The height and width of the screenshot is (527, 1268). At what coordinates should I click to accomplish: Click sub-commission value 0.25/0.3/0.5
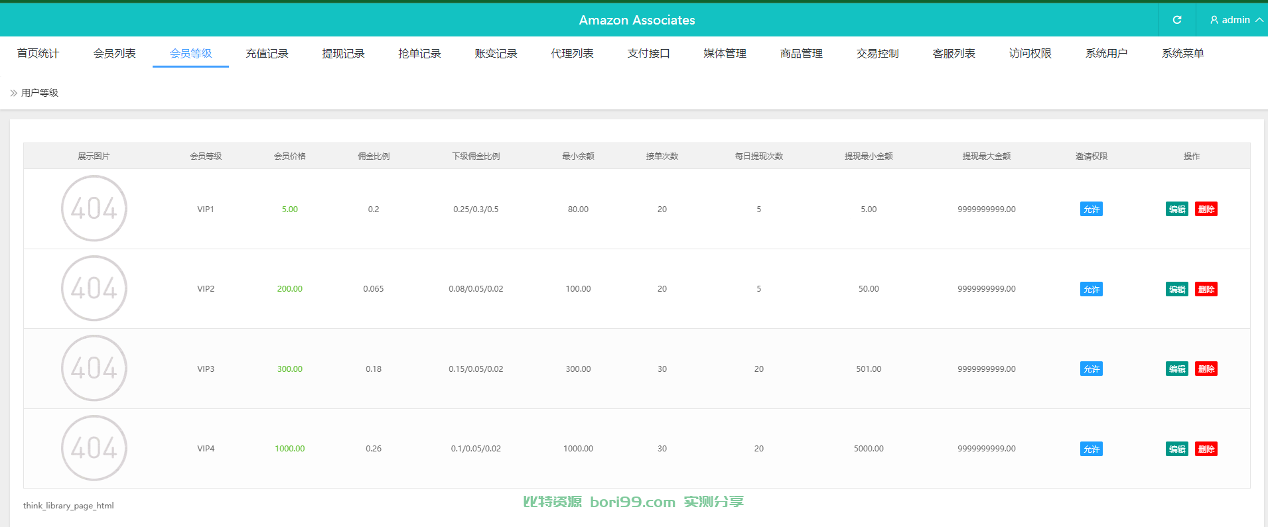pyautogui.click(x=476, y=209)
